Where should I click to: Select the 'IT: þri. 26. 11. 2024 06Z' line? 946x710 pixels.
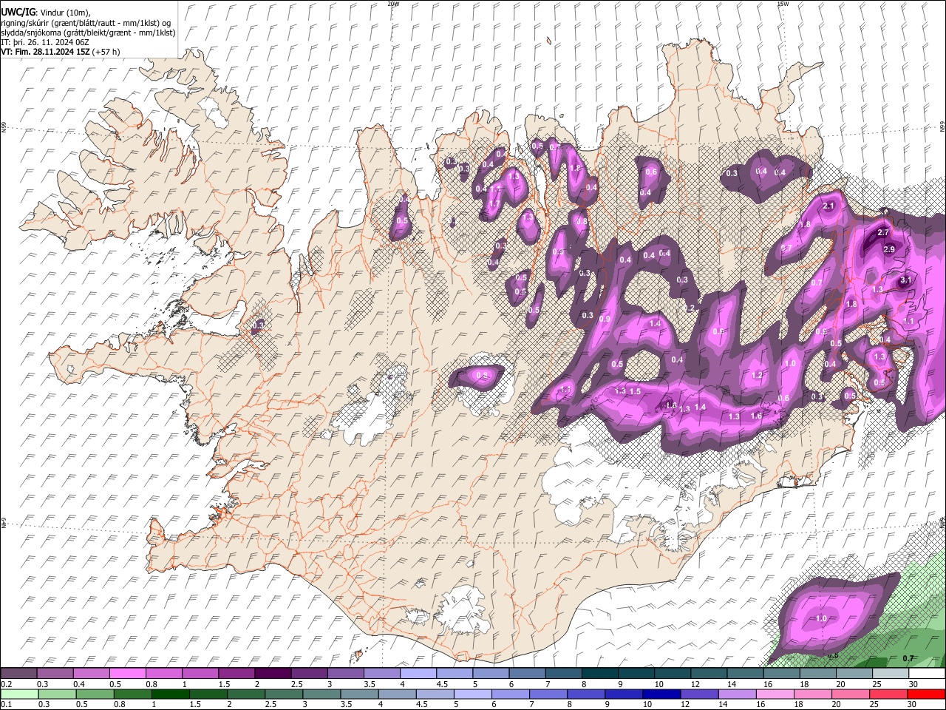click(x=46, y=42)
